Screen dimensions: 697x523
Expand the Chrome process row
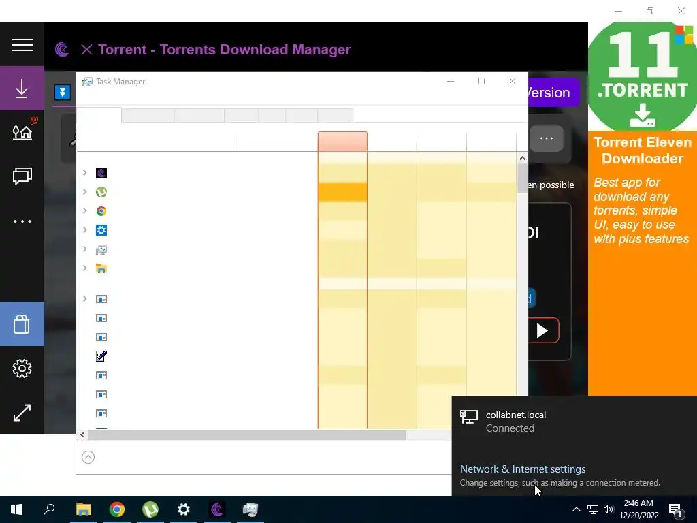click(x=84, y=211)
